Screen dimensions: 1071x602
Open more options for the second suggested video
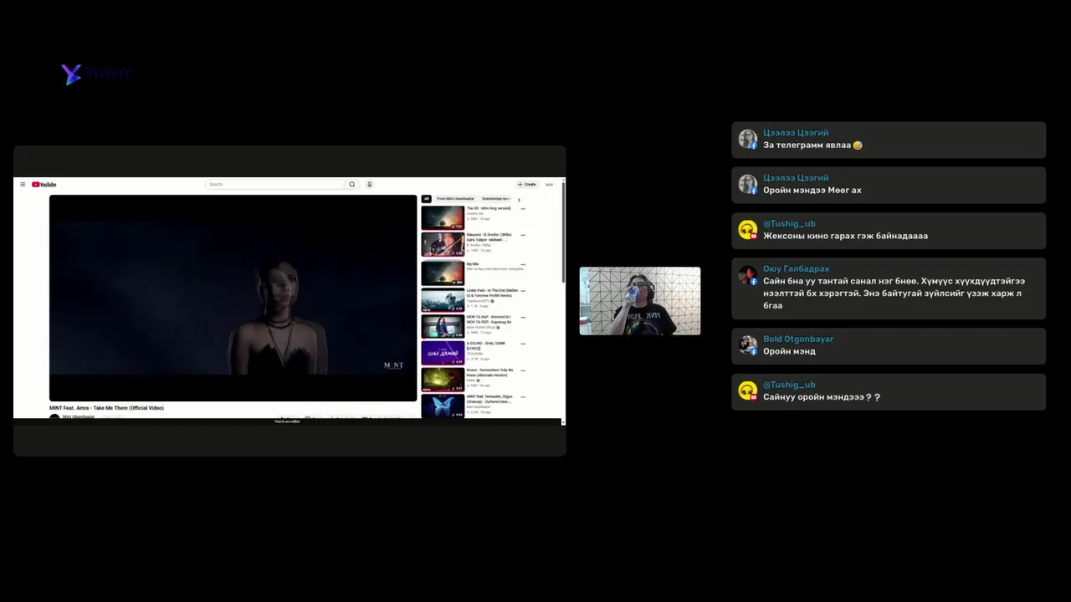[523, 236]
